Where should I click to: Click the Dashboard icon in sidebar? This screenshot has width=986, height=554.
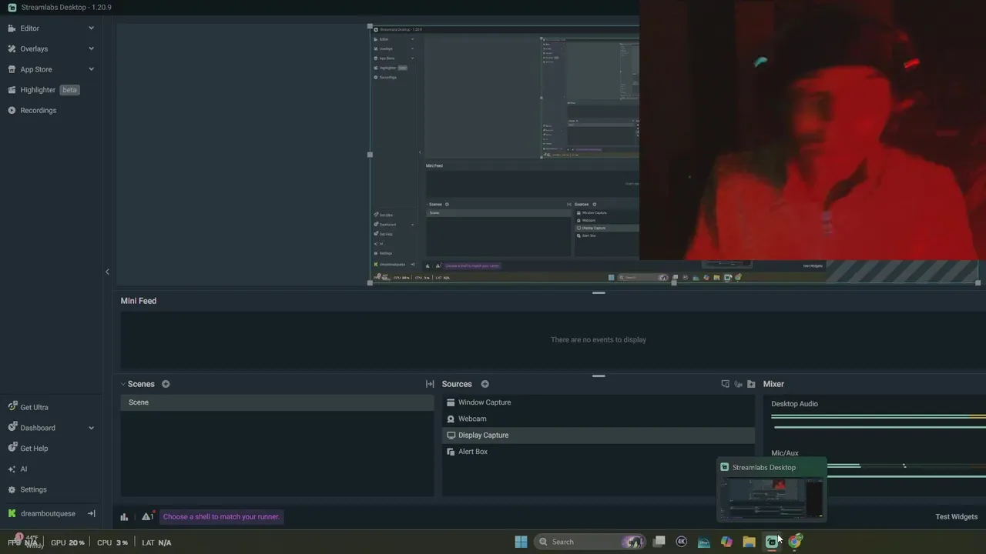click(12, 428)
